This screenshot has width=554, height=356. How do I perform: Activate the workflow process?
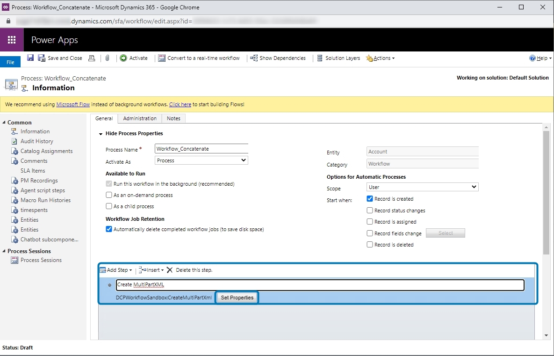(x=134, y=58)
